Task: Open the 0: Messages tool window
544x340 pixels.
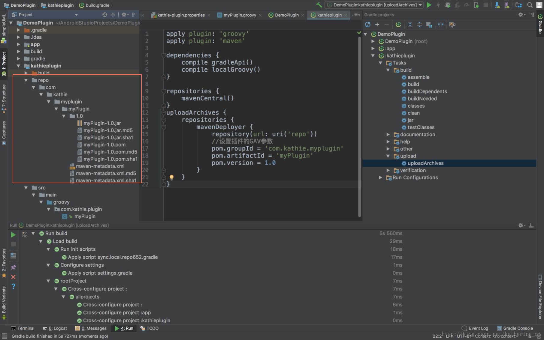Action: [91, 328]
